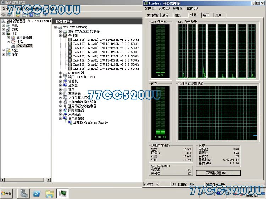Click the back arrow in Server Manager toolbar
This screenshot has width=266, height=199.
[4, 15]
